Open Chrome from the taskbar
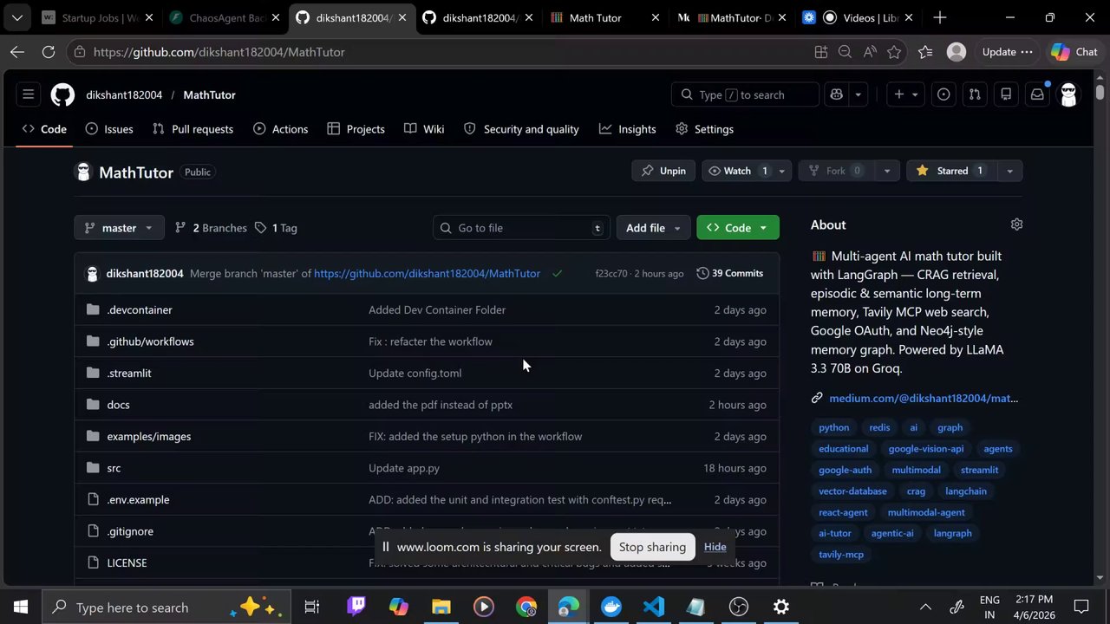Image resolution: width=1110 pixels, height=624 pixels. tap(526, 607)
